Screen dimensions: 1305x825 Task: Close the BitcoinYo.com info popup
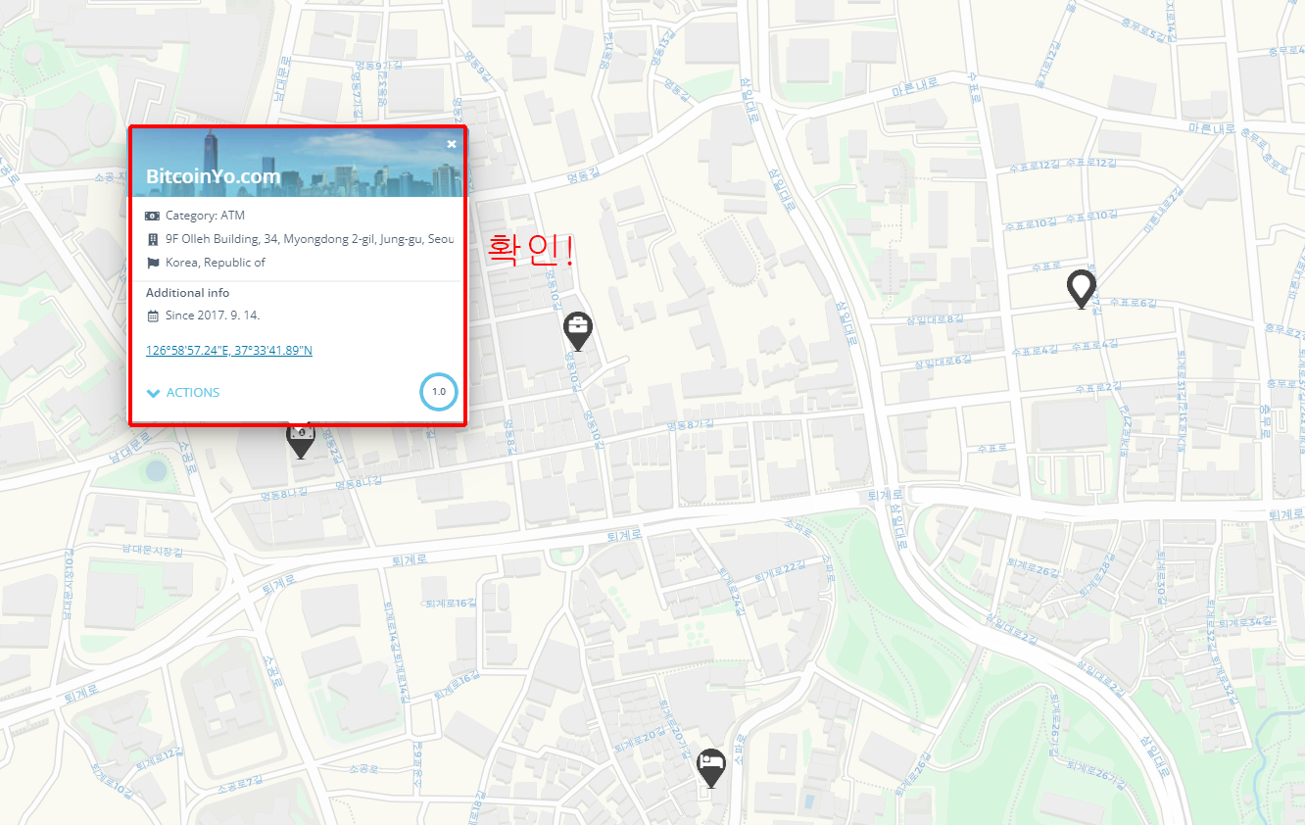452,144
